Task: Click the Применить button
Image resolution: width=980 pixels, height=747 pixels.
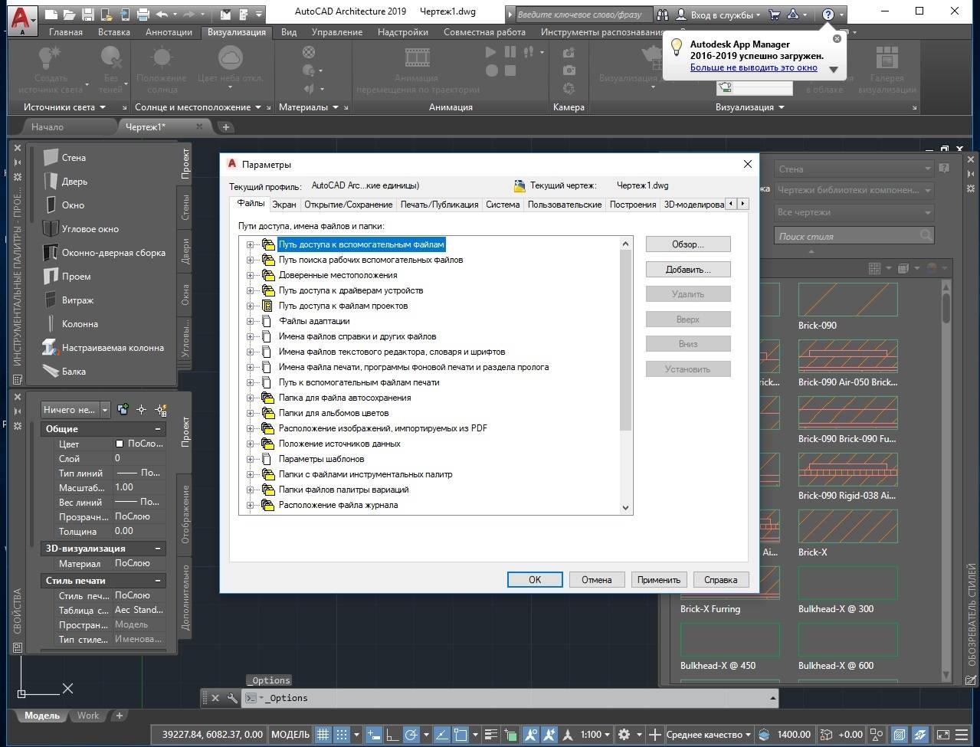Action: pos(659,580)
